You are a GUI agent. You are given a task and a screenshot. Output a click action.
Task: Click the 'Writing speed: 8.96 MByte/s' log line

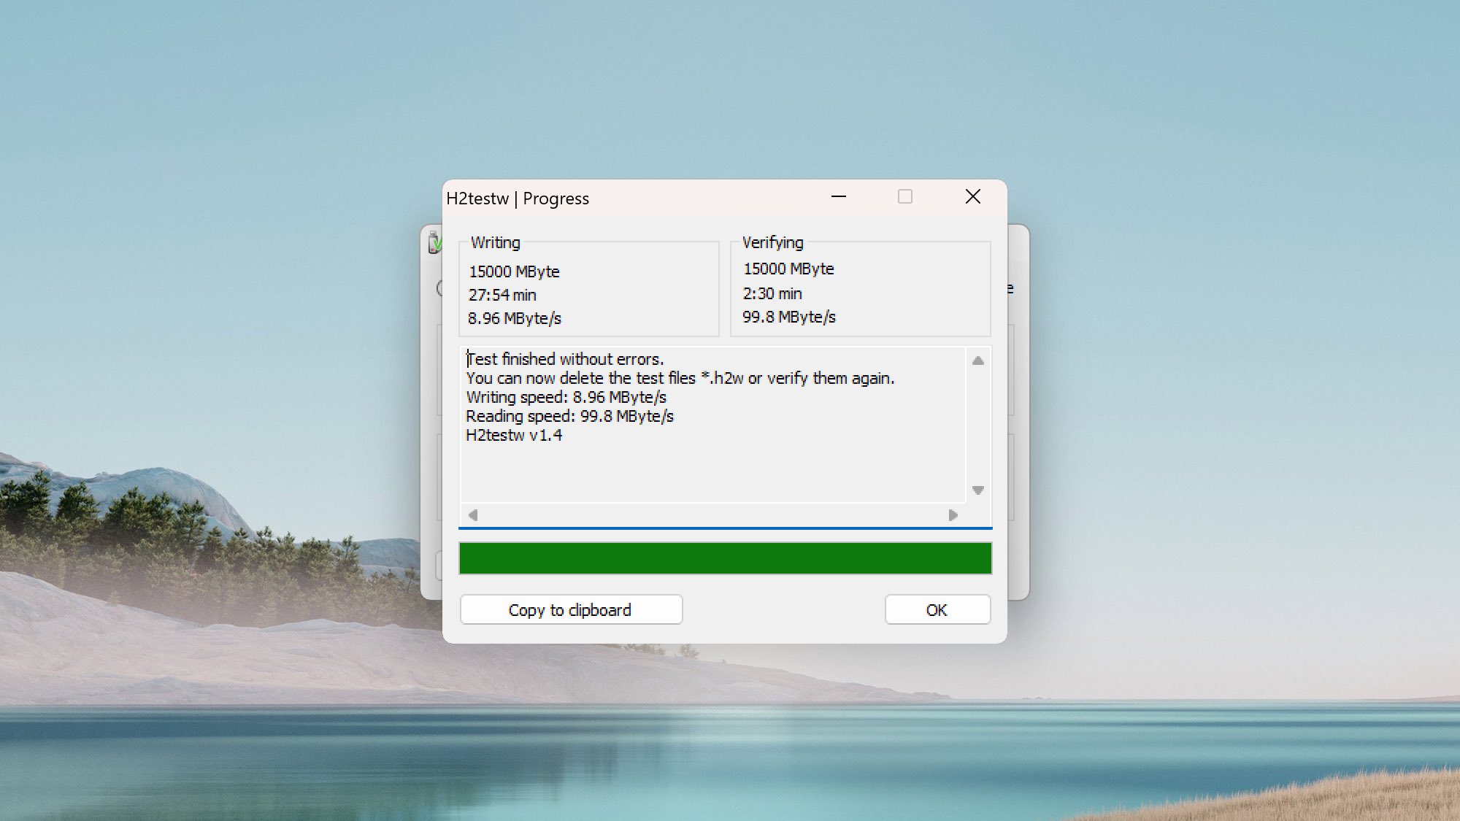tap(566, 398)
